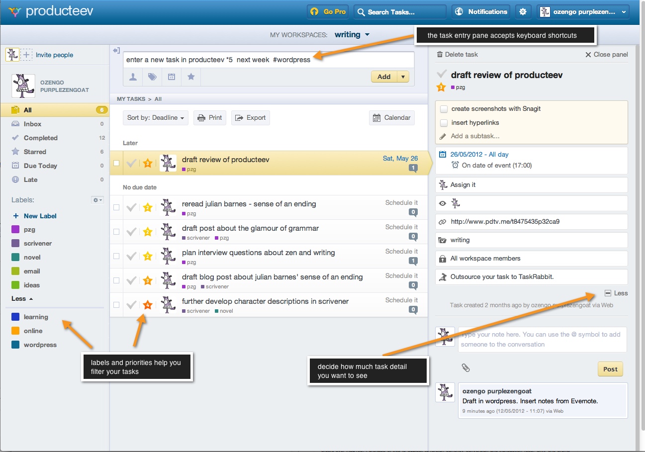Screen dimensions: 645x452
Task: Click the Delete task link
Action: [458, 55]
